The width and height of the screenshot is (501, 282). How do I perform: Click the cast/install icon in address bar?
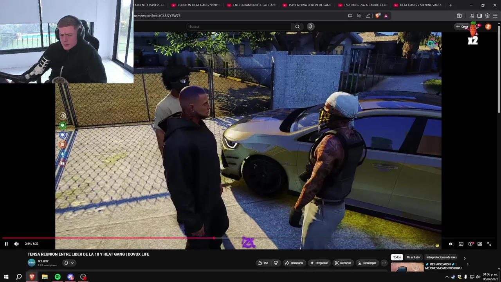coord(350,16)
